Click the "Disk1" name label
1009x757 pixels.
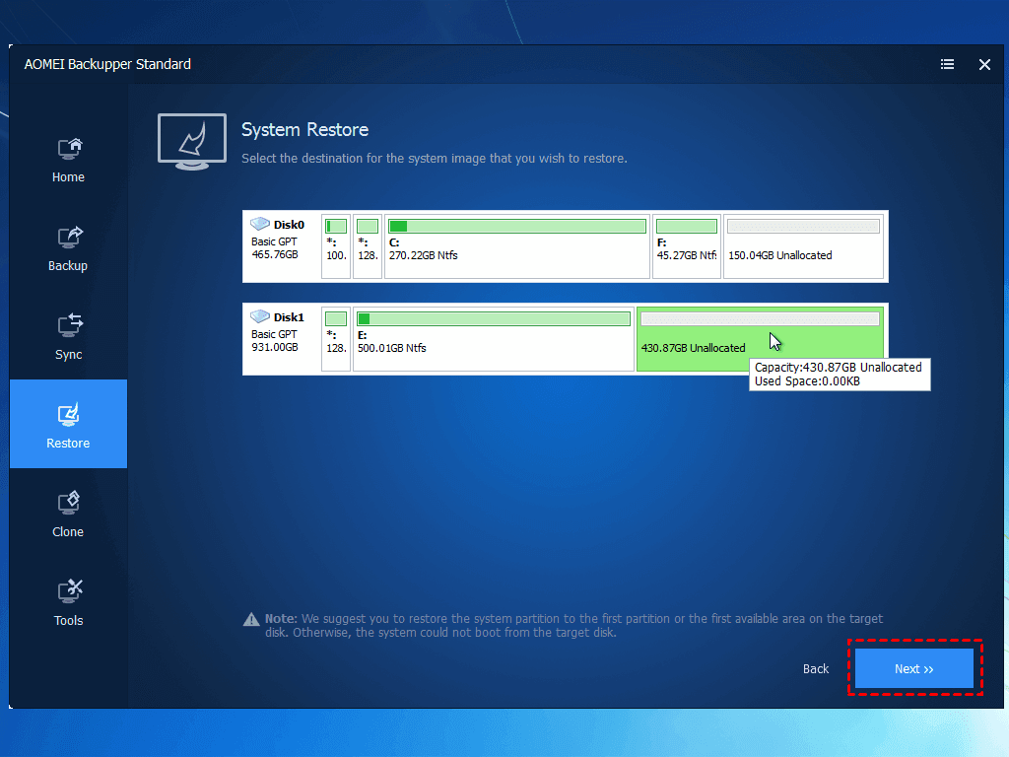pos(289,317)
